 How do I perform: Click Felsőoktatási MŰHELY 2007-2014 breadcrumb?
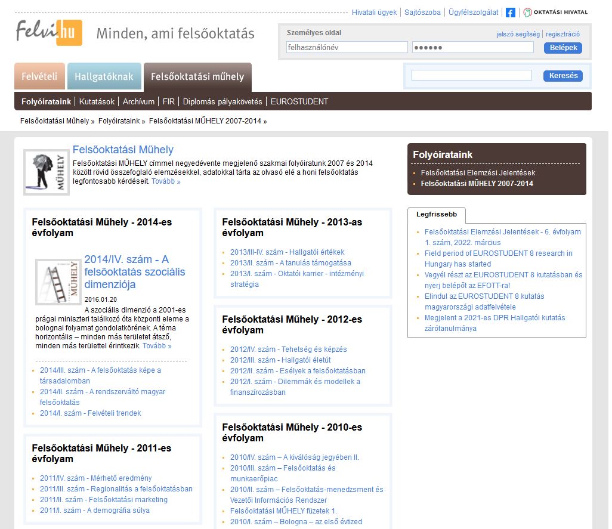click(205, 121)
